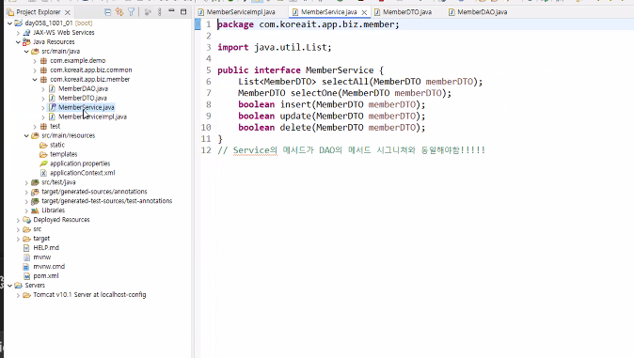Select the target folder
The width and height of the screenshot is (634, 358).
[41, 239]
